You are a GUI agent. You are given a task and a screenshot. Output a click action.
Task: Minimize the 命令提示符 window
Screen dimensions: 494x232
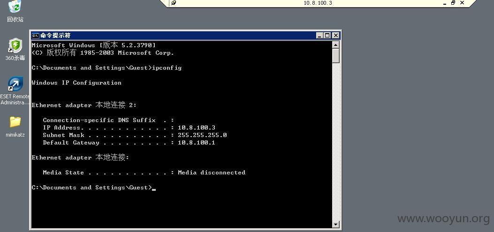pyautogui.click(x=320, y=36)
